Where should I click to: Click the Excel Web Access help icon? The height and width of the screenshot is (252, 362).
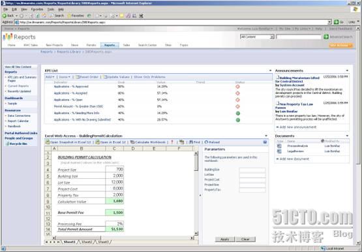265,142
